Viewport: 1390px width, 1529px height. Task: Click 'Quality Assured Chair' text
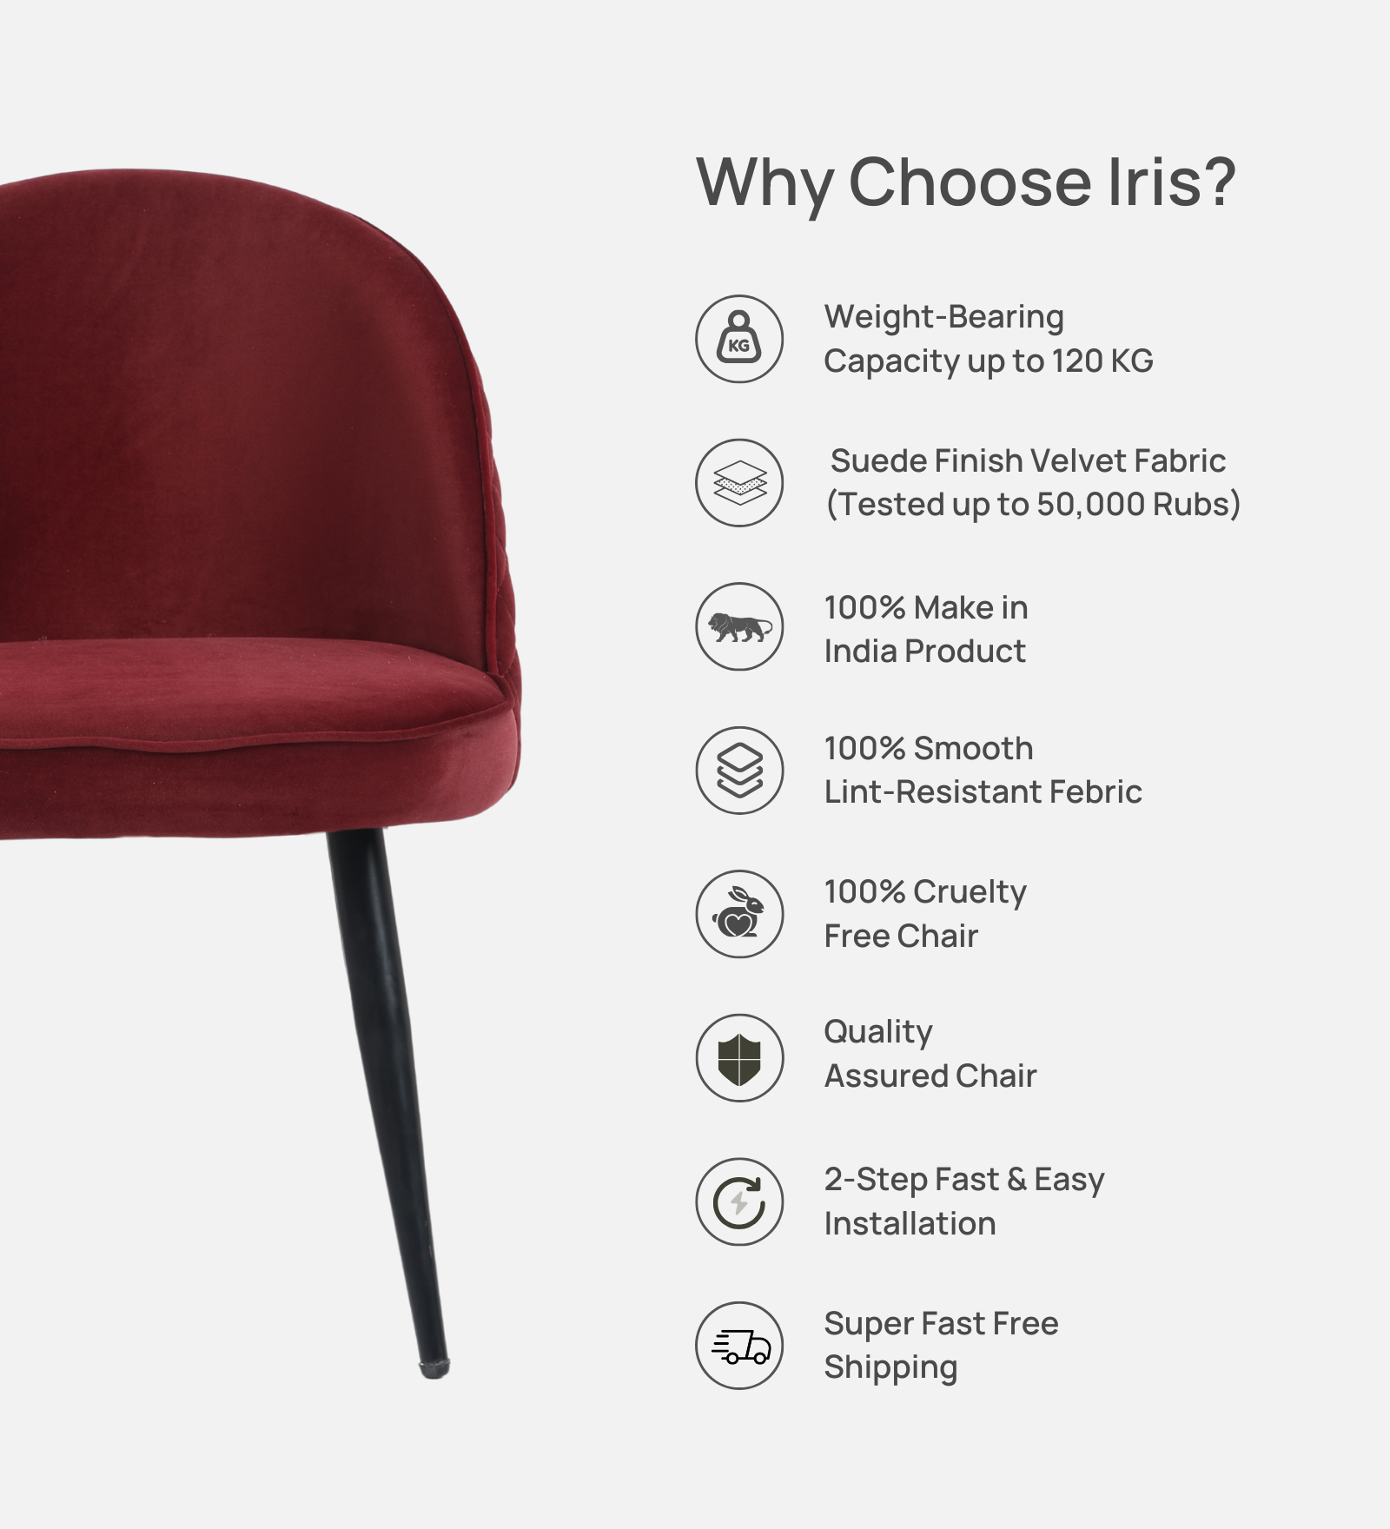[x=930, y=1054]
